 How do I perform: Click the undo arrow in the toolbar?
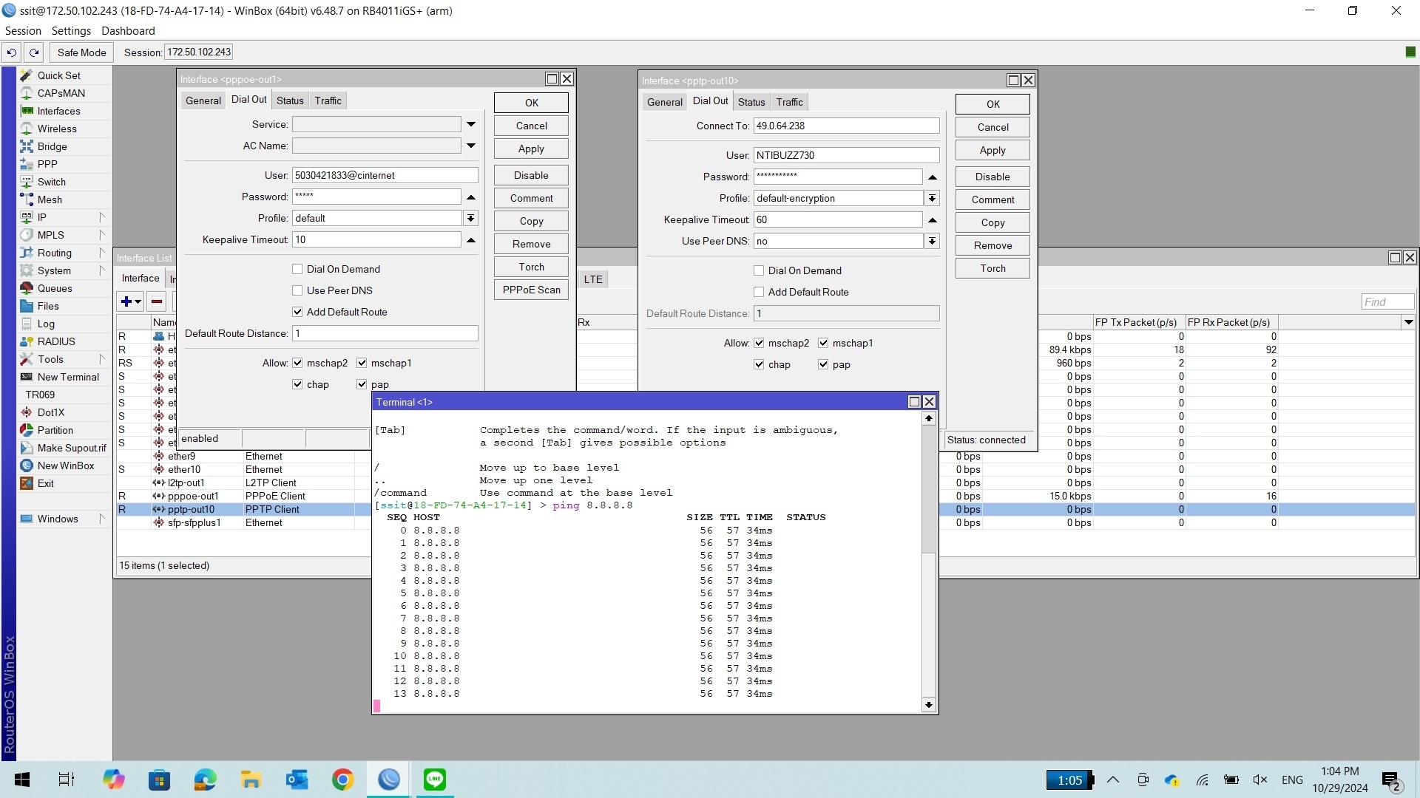(11, 52)
